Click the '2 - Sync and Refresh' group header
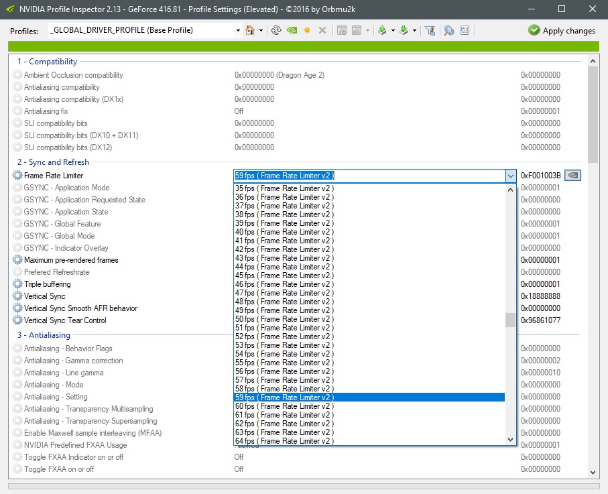The height and width of the screenshot is (494, 608). [53, 162]
